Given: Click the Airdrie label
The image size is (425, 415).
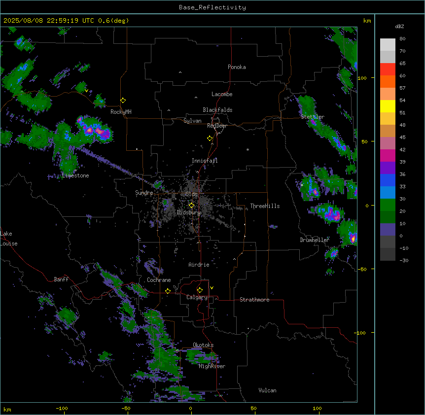Looking at the screenshot, I should (199, 265).
